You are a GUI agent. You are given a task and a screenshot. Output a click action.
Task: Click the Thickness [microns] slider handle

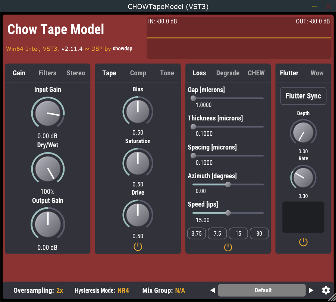[x=193, y=127]
